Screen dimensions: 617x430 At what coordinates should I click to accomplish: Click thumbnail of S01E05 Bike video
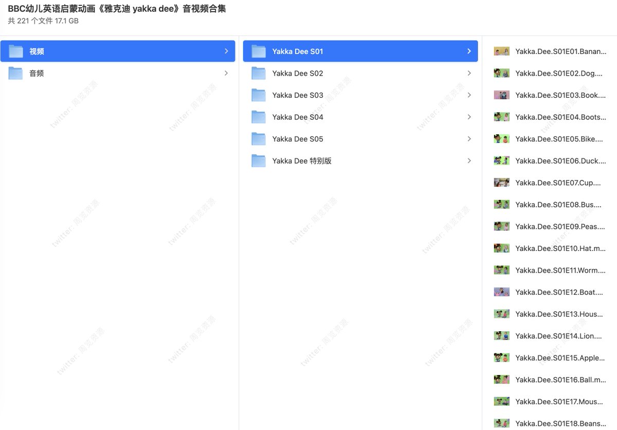(502, 139)
